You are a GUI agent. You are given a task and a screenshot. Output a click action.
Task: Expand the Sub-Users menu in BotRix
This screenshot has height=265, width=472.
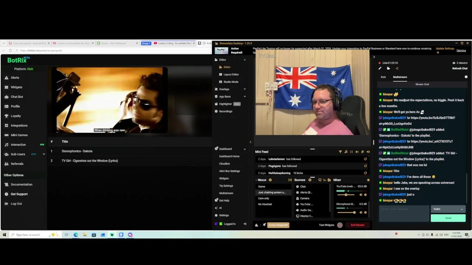[44, 154]
